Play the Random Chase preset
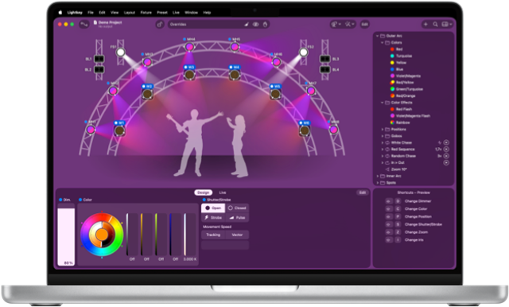Screen dimensions: 509x307 point(446,156)
